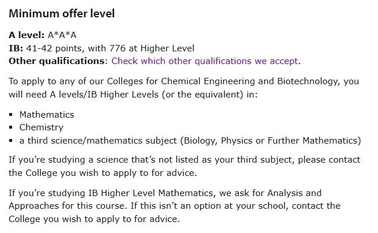Click the square bullet before Chemistry
Viewport: 378px width, 233px height.
[x=10, y=127]
